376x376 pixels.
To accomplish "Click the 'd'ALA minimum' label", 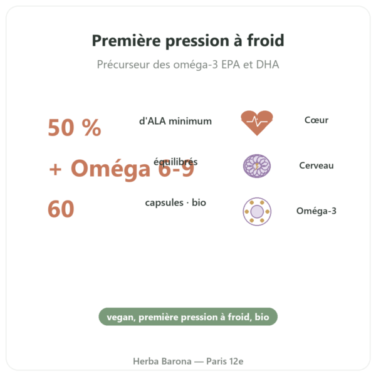I will pos(175,121).
